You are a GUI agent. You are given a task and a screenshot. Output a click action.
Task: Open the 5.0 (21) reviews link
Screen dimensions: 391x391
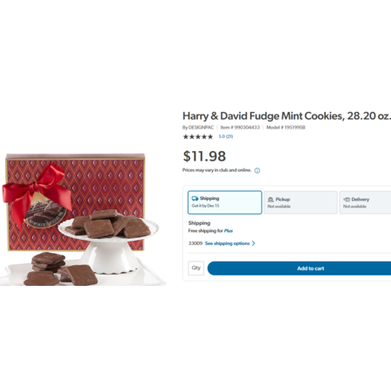(226, 136)
